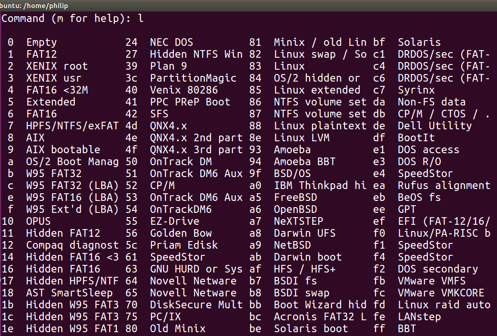Click 'Solaris' entry with code bf

coord(419,42)
